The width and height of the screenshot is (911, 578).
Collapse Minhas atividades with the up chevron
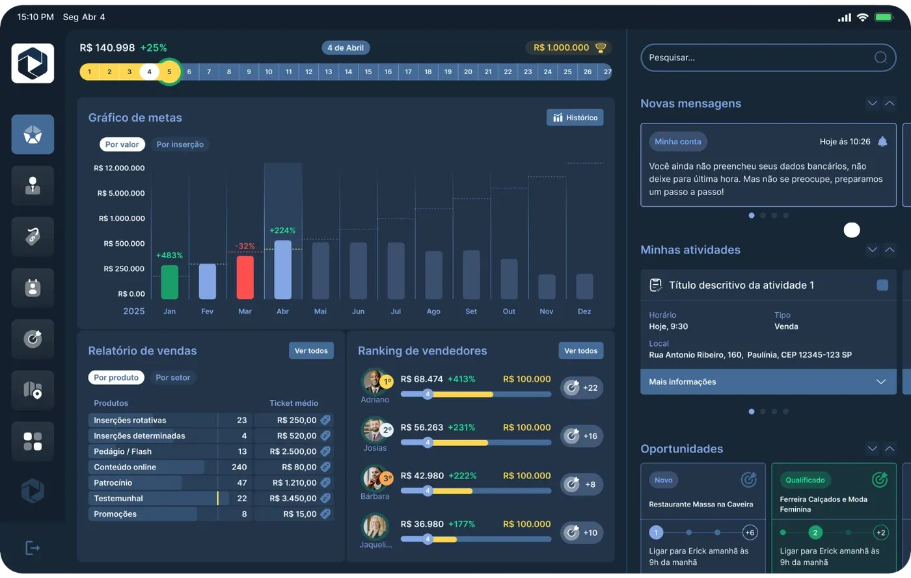coord(890,250)
